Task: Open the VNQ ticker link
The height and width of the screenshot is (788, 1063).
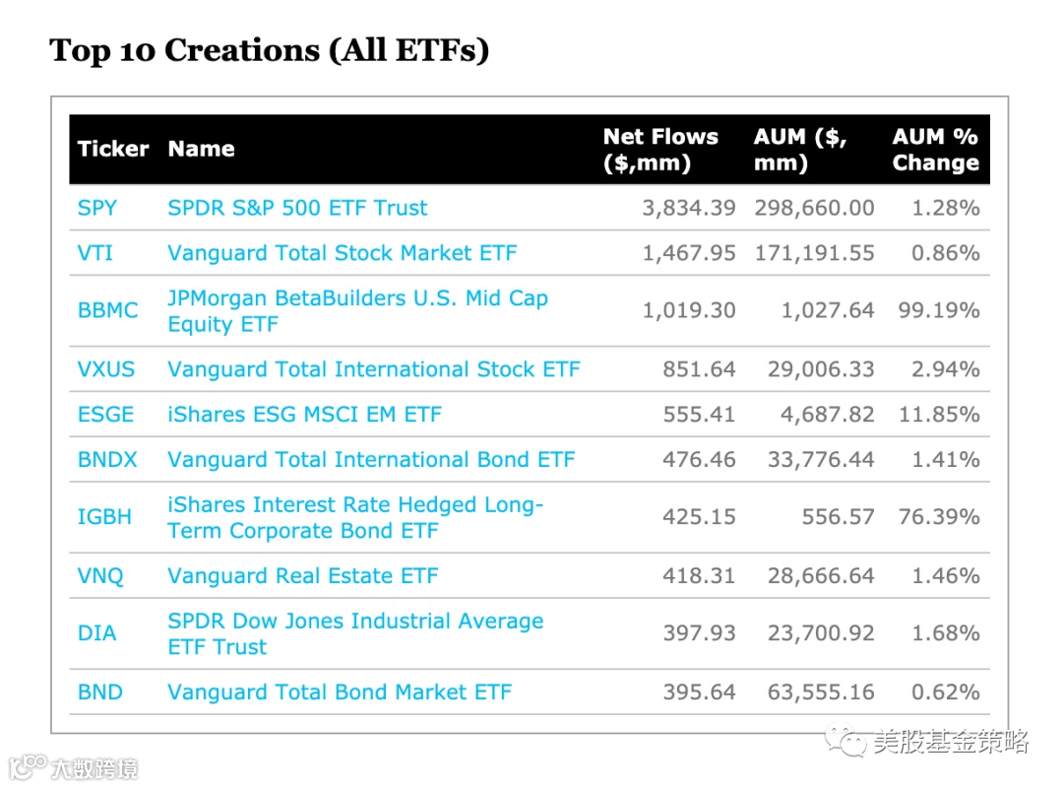Action: tap(100, 576)
